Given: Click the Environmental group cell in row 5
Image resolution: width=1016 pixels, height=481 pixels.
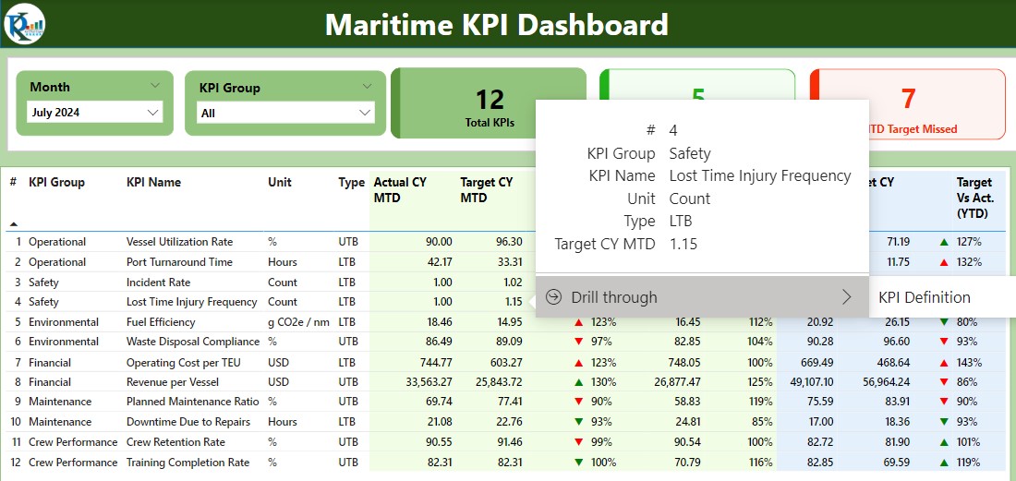Looking at the screenshot, I should click(64, 322).
